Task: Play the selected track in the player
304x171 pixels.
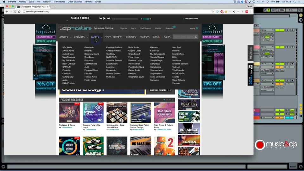Action: (104, 18)
